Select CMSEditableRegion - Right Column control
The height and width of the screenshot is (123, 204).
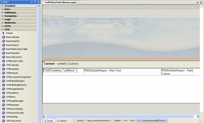point(177,72)
